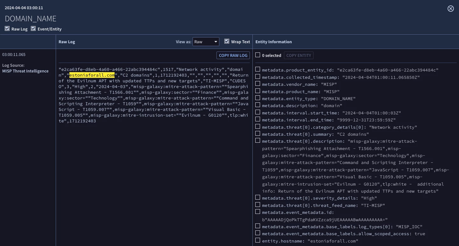Tick metadata.interval.start_time checkbox
Viewport: 459px width, 246px height.
258,112
